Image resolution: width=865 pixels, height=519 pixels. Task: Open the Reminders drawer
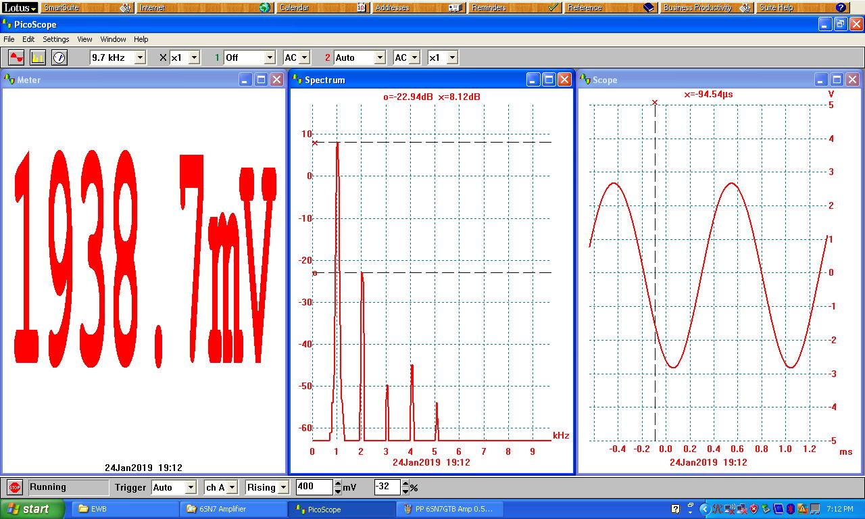coord(516,7)
